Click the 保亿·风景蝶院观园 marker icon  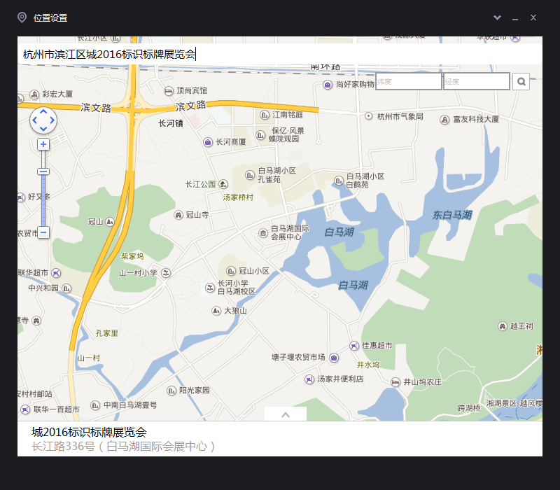pos(260,135)
